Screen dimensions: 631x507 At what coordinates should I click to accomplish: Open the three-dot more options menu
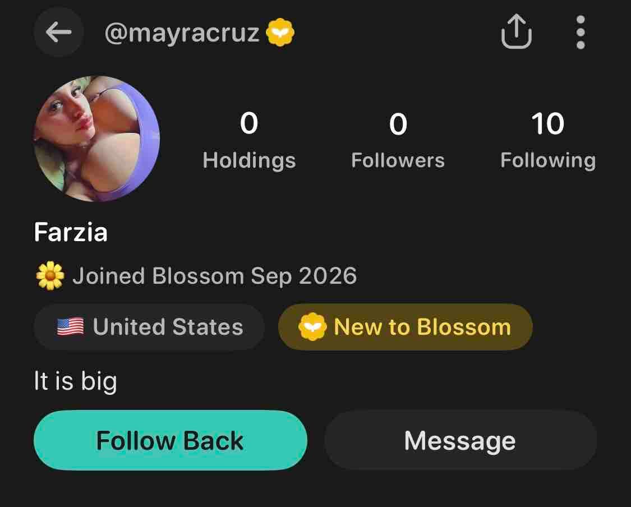pyautogui.click(x=581, y=32)
